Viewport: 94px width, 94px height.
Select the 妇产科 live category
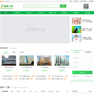tap(19, 91)
